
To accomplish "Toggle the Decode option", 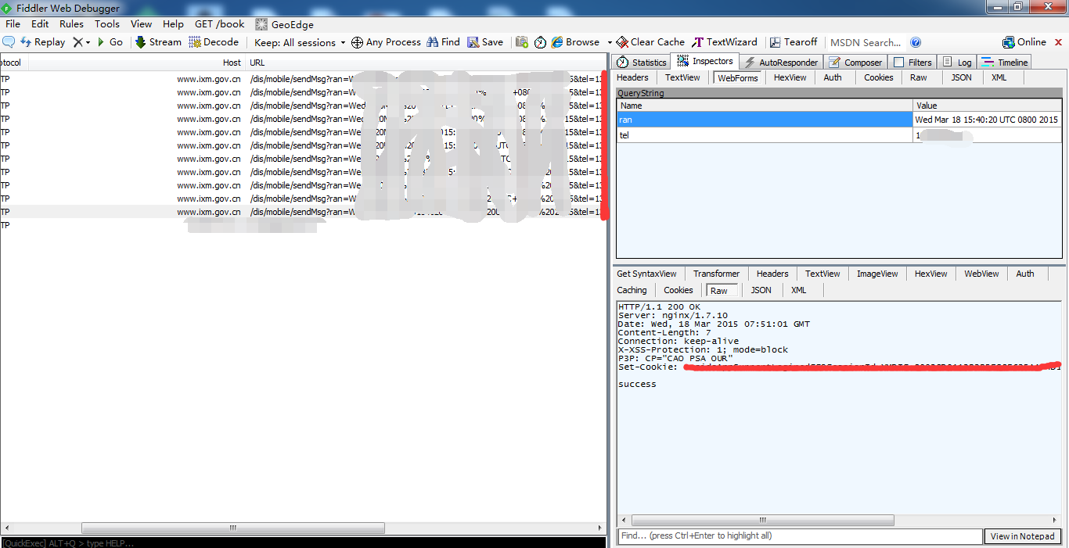I will coord(214,42).
